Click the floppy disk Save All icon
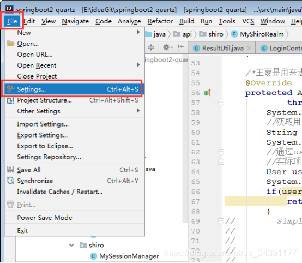The width and height of the screenshot is (302, 263). [10, 170]
